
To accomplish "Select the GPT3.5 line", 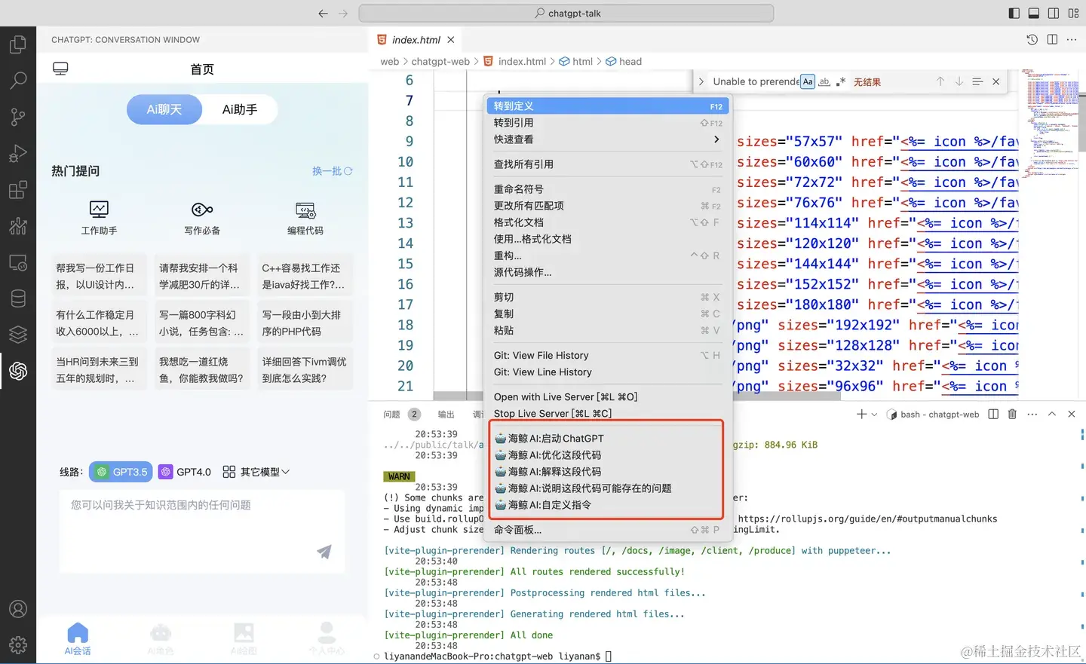I will tap(121, 472).
